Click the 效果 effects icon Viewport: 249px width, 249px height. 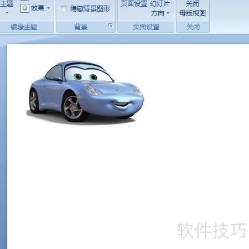tap(25, 8)
